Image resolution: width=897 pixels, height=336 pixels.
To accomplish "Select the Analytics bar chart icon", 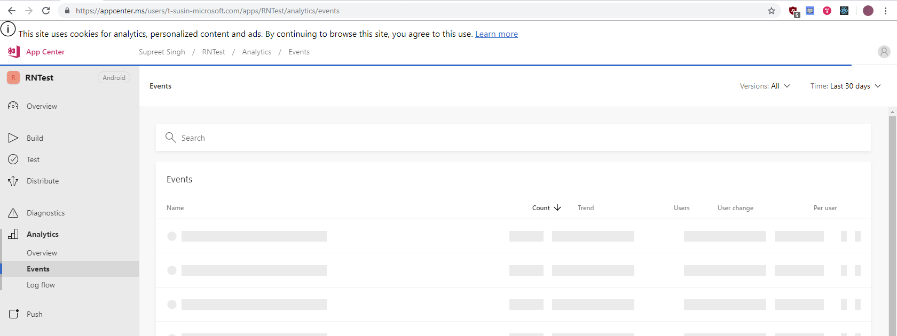I will 13,234.
